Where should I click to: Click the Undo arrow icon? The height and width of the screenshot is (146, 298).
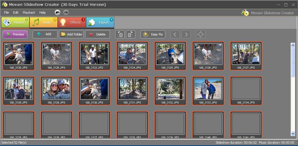[57, 13]
